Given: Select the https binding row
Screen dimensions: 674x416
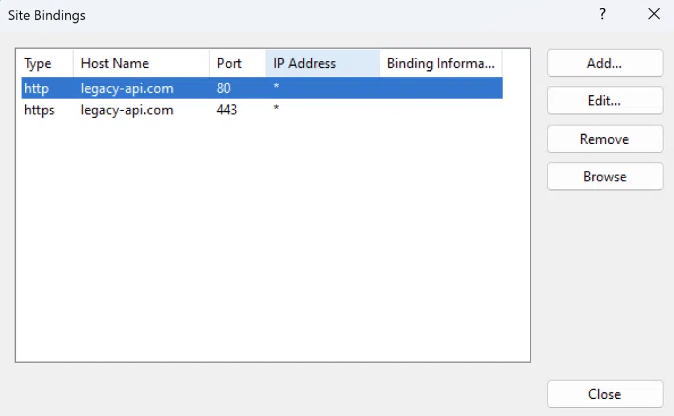Looking at the screenshot, I should click(x=39, y=110).
